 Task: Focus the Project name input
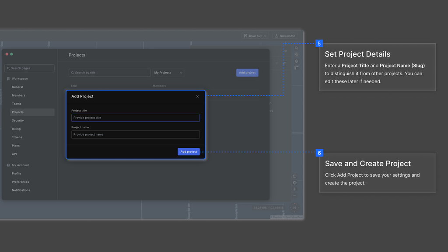[136, 135]
